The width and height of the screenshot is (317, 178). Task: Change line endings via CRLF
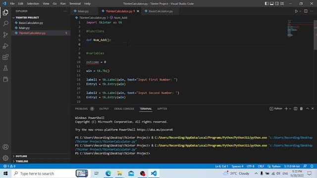[x=261, y=166]
